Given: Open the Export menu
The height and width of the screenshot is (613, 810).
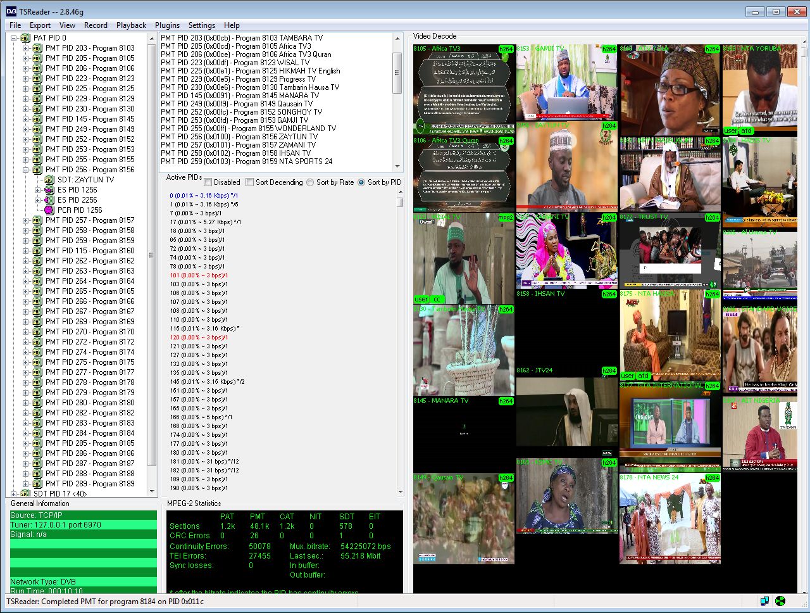Looking at the screenshot, I should coord(40,25).
